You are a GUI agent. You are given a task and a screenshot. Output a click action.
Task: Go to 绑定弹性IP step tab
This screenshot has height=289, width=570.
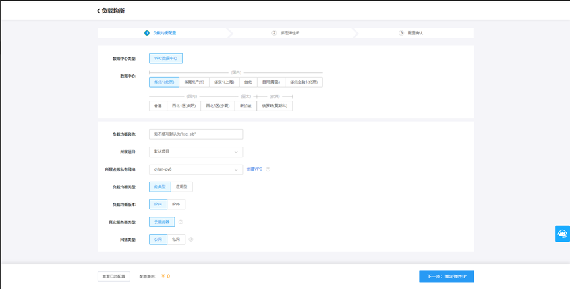289,33
